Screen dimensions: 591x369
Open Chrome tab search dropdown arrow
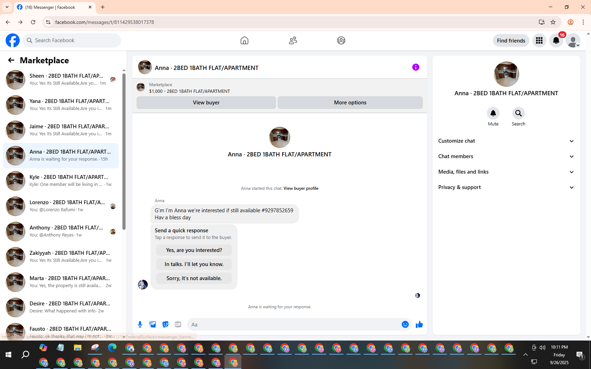7,7
